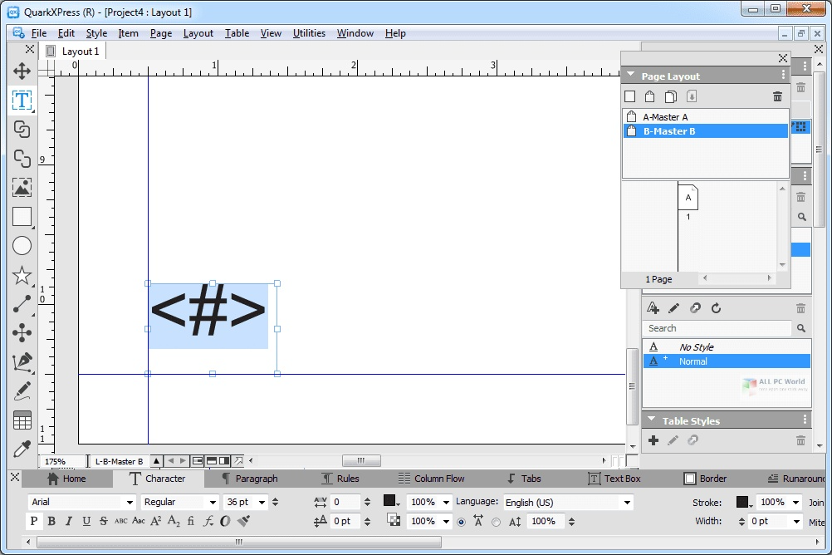Enable the horizontal scale radio button
This screenshot has width=832, height=555.
(462, 521)
